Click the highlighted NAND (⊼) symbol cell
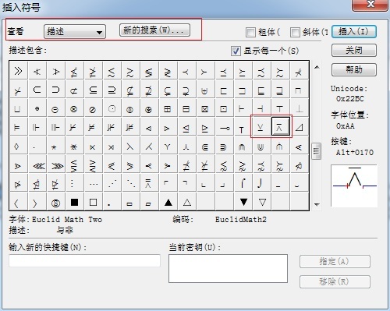The height and width of the screenshot is (311, 390). [280, 126]
